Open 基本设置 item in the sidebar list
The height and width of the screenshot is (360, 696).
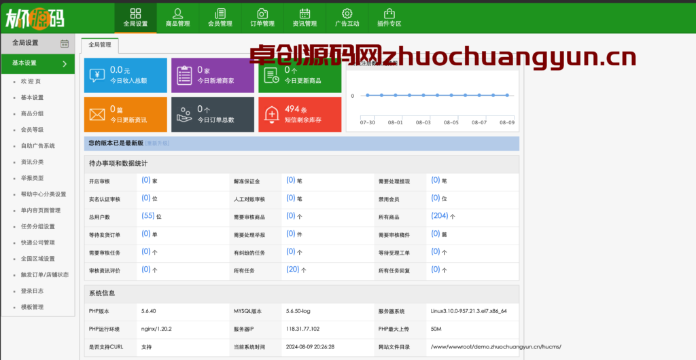click(32, 98)
